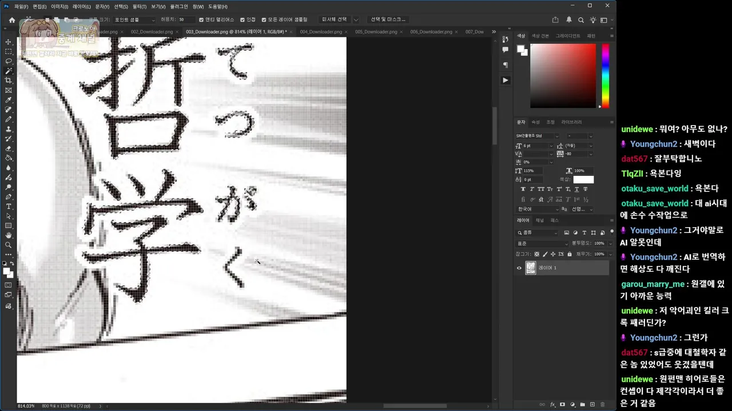732x411 pixels.
Task: Switch to the 속성 tab
Action: [x=536, y=122]
